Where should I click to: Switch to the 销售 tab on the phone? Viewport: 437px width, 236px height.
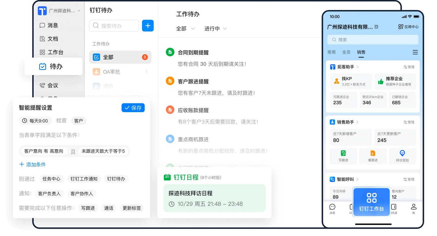coord(361,52)
